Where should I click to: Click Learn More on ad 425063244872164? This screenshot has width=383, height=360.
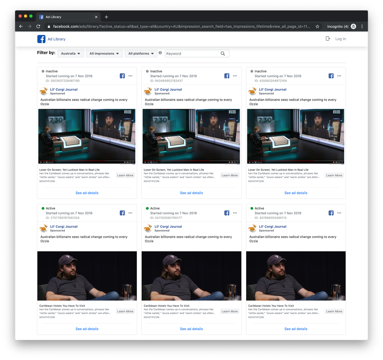[334, 175]
